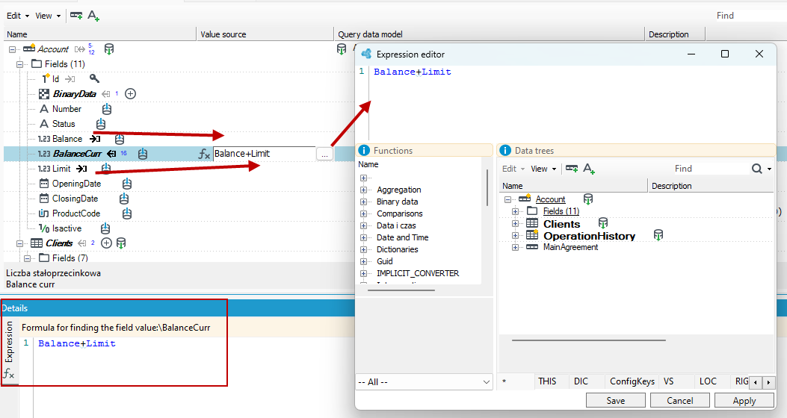
Task: Collapse the Fields (7) folder under Clients
Action: pos(27,258)
